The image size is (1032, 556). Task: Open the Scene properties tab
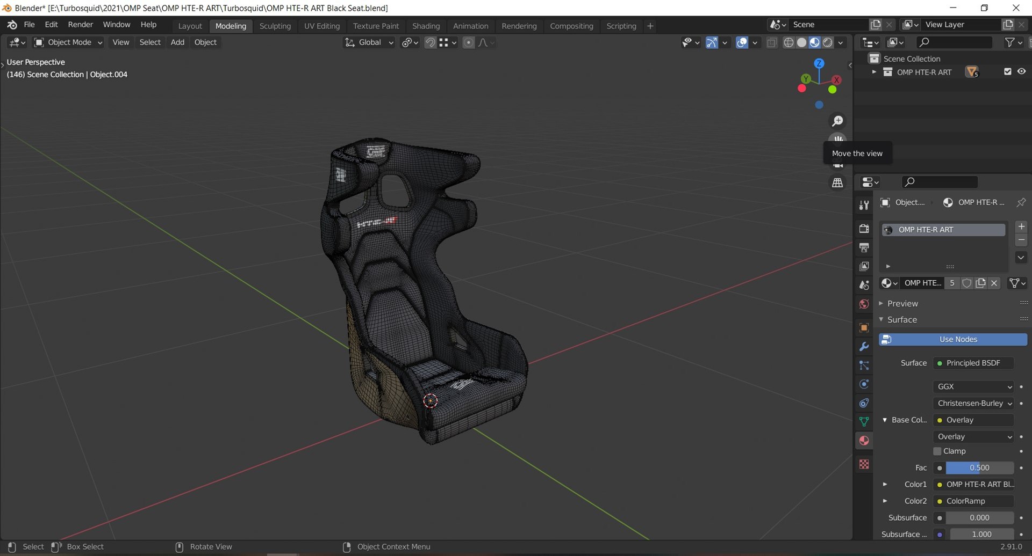tap(864, 285)
